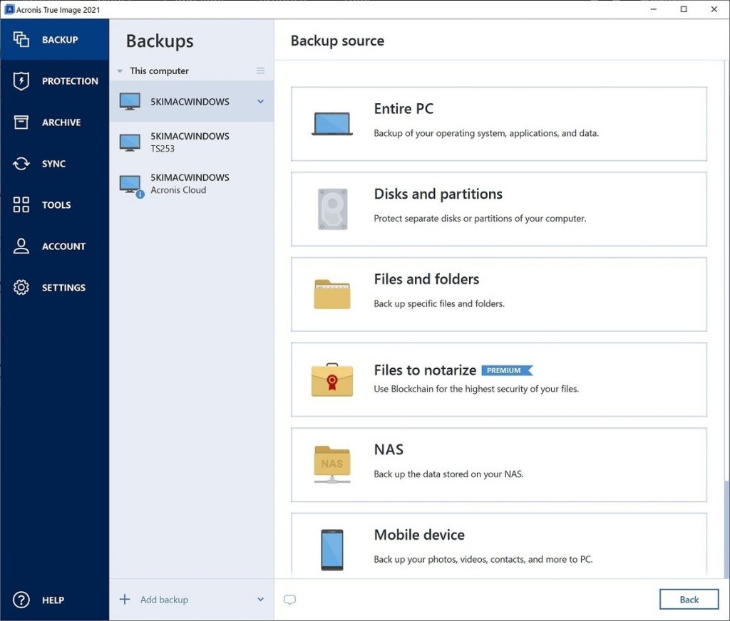Click the Back button
This screenshot has height=621, width=730.
[x=689, y=599]
